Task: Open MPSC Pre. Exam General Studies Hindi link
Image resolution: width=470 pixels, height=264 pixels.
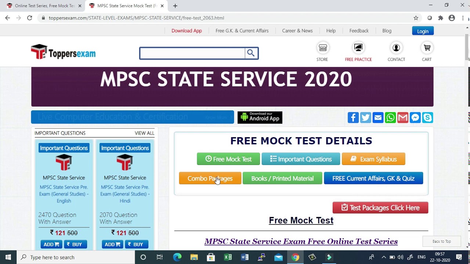Action: coord(125,194)
